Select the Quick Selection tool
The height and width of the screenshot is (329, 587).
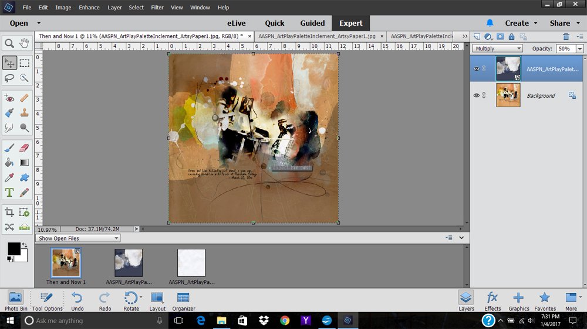(x=24, y=78)
